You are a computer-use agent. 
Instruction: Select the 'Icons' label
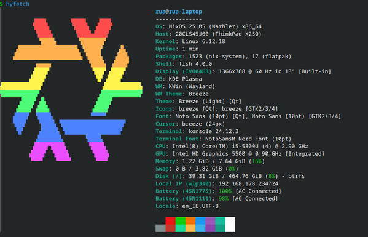pos(163,109)
